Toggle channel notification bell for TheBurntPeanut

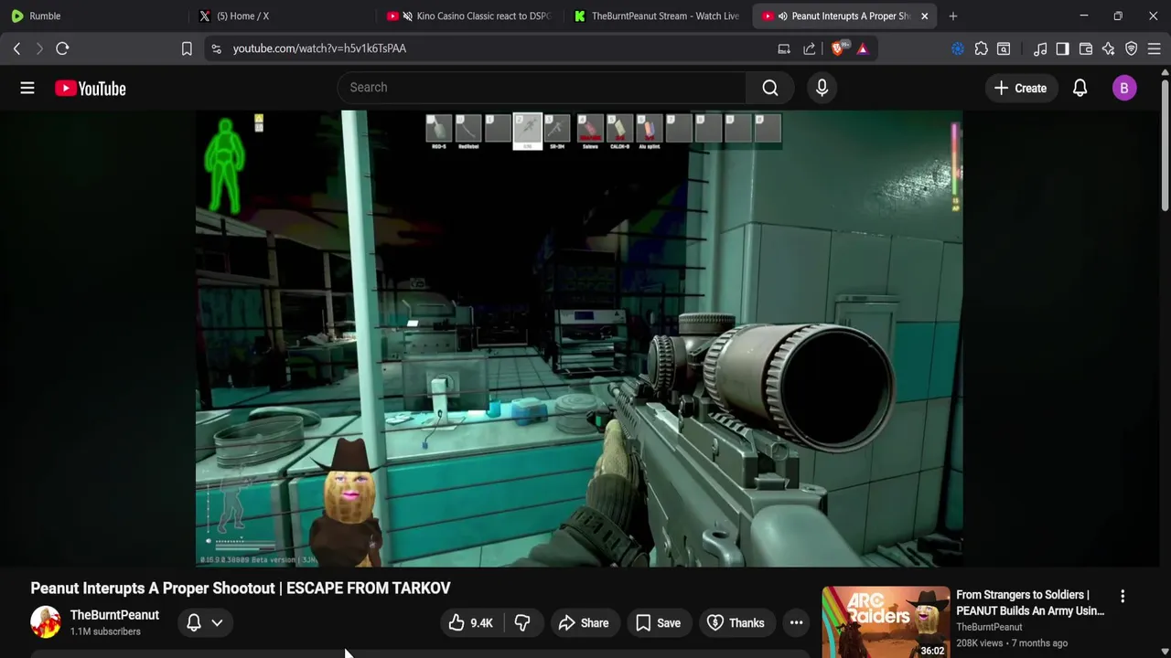pos(194,623)
